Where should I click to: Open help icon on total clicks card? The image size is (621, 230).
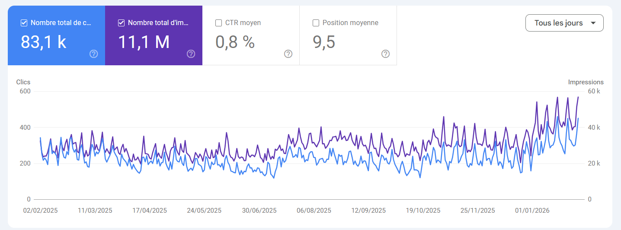click(93, 54)
